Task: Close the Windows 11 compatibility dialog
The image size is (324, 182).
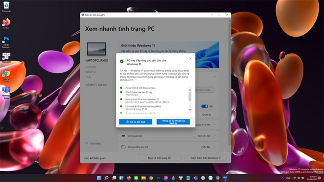Action: point(190,59)
